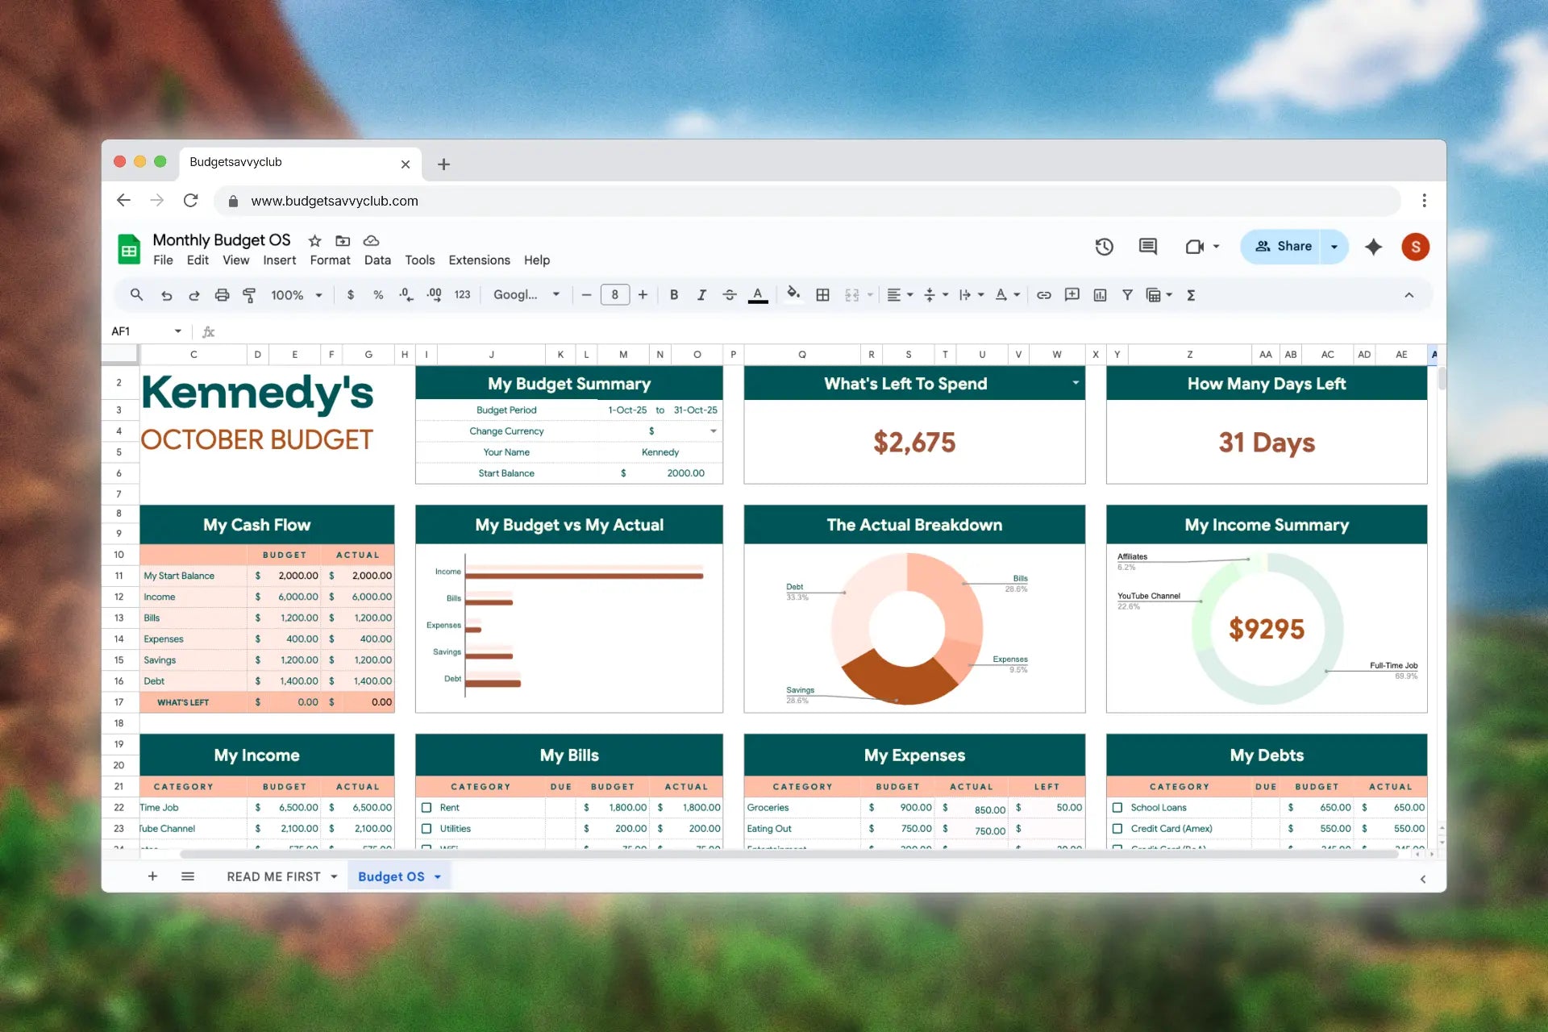Click the Insert link icon
Viewport: 1548px width, 1032px height.
[x=1044, y=295]
